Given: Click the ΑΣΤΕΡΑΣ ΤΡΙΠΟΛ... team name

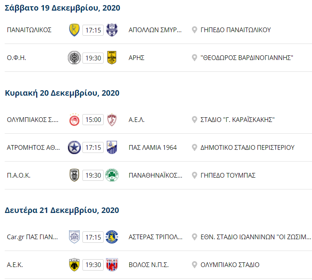Looking at the screenshot, I should pos(155,237).
